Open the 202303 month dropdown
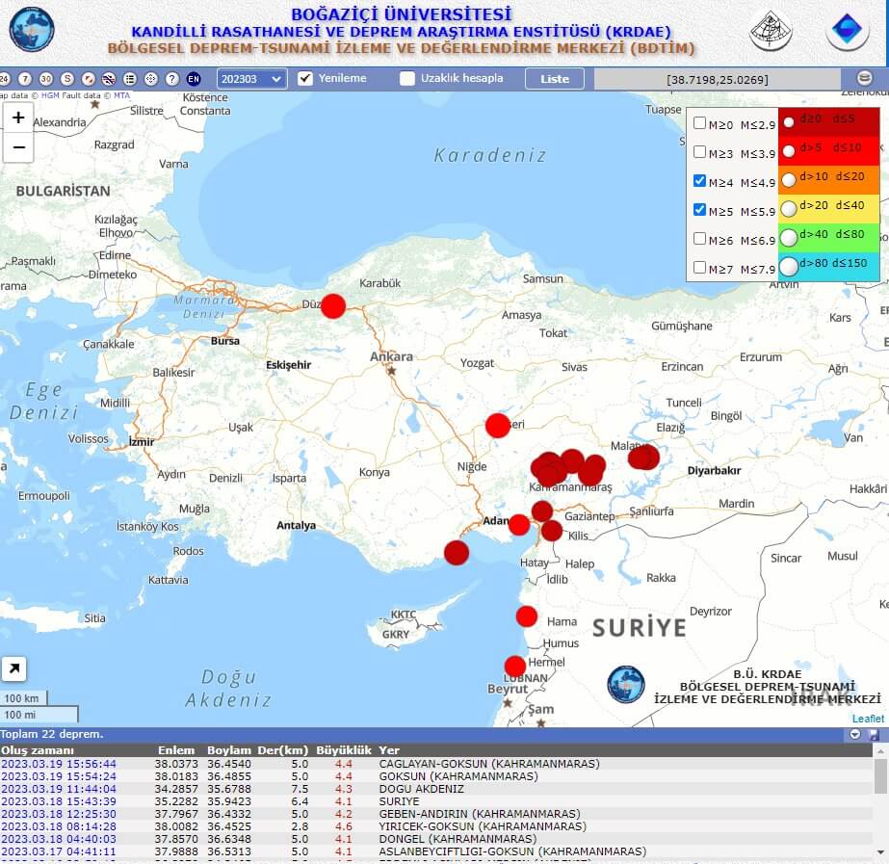Viewport: 889px width, 864px height. point(251,79)
